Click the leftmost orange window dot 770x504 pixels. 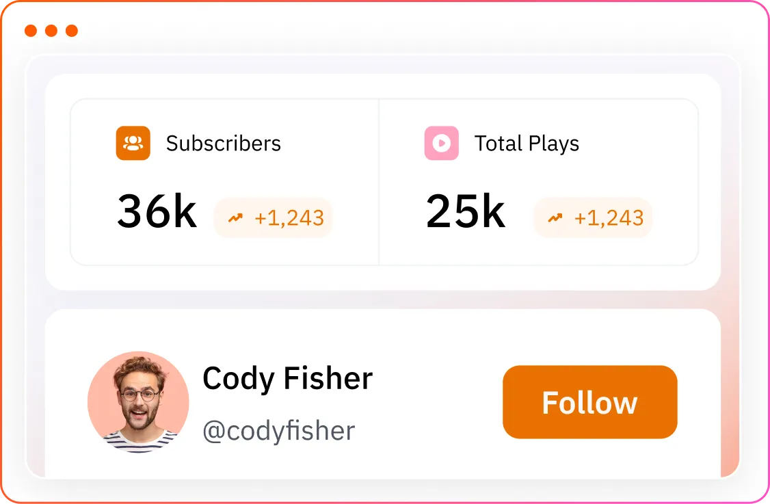click(30, 31)
